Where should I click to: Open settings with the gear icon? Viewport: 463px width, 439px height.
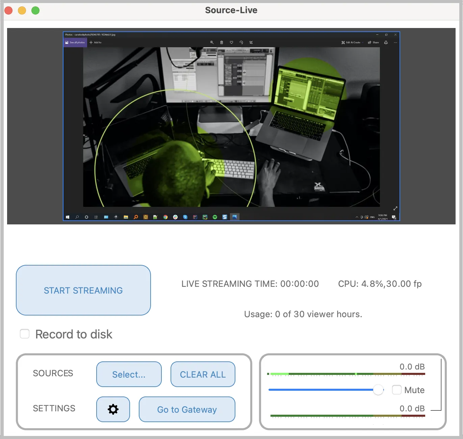tap(113, 409)
